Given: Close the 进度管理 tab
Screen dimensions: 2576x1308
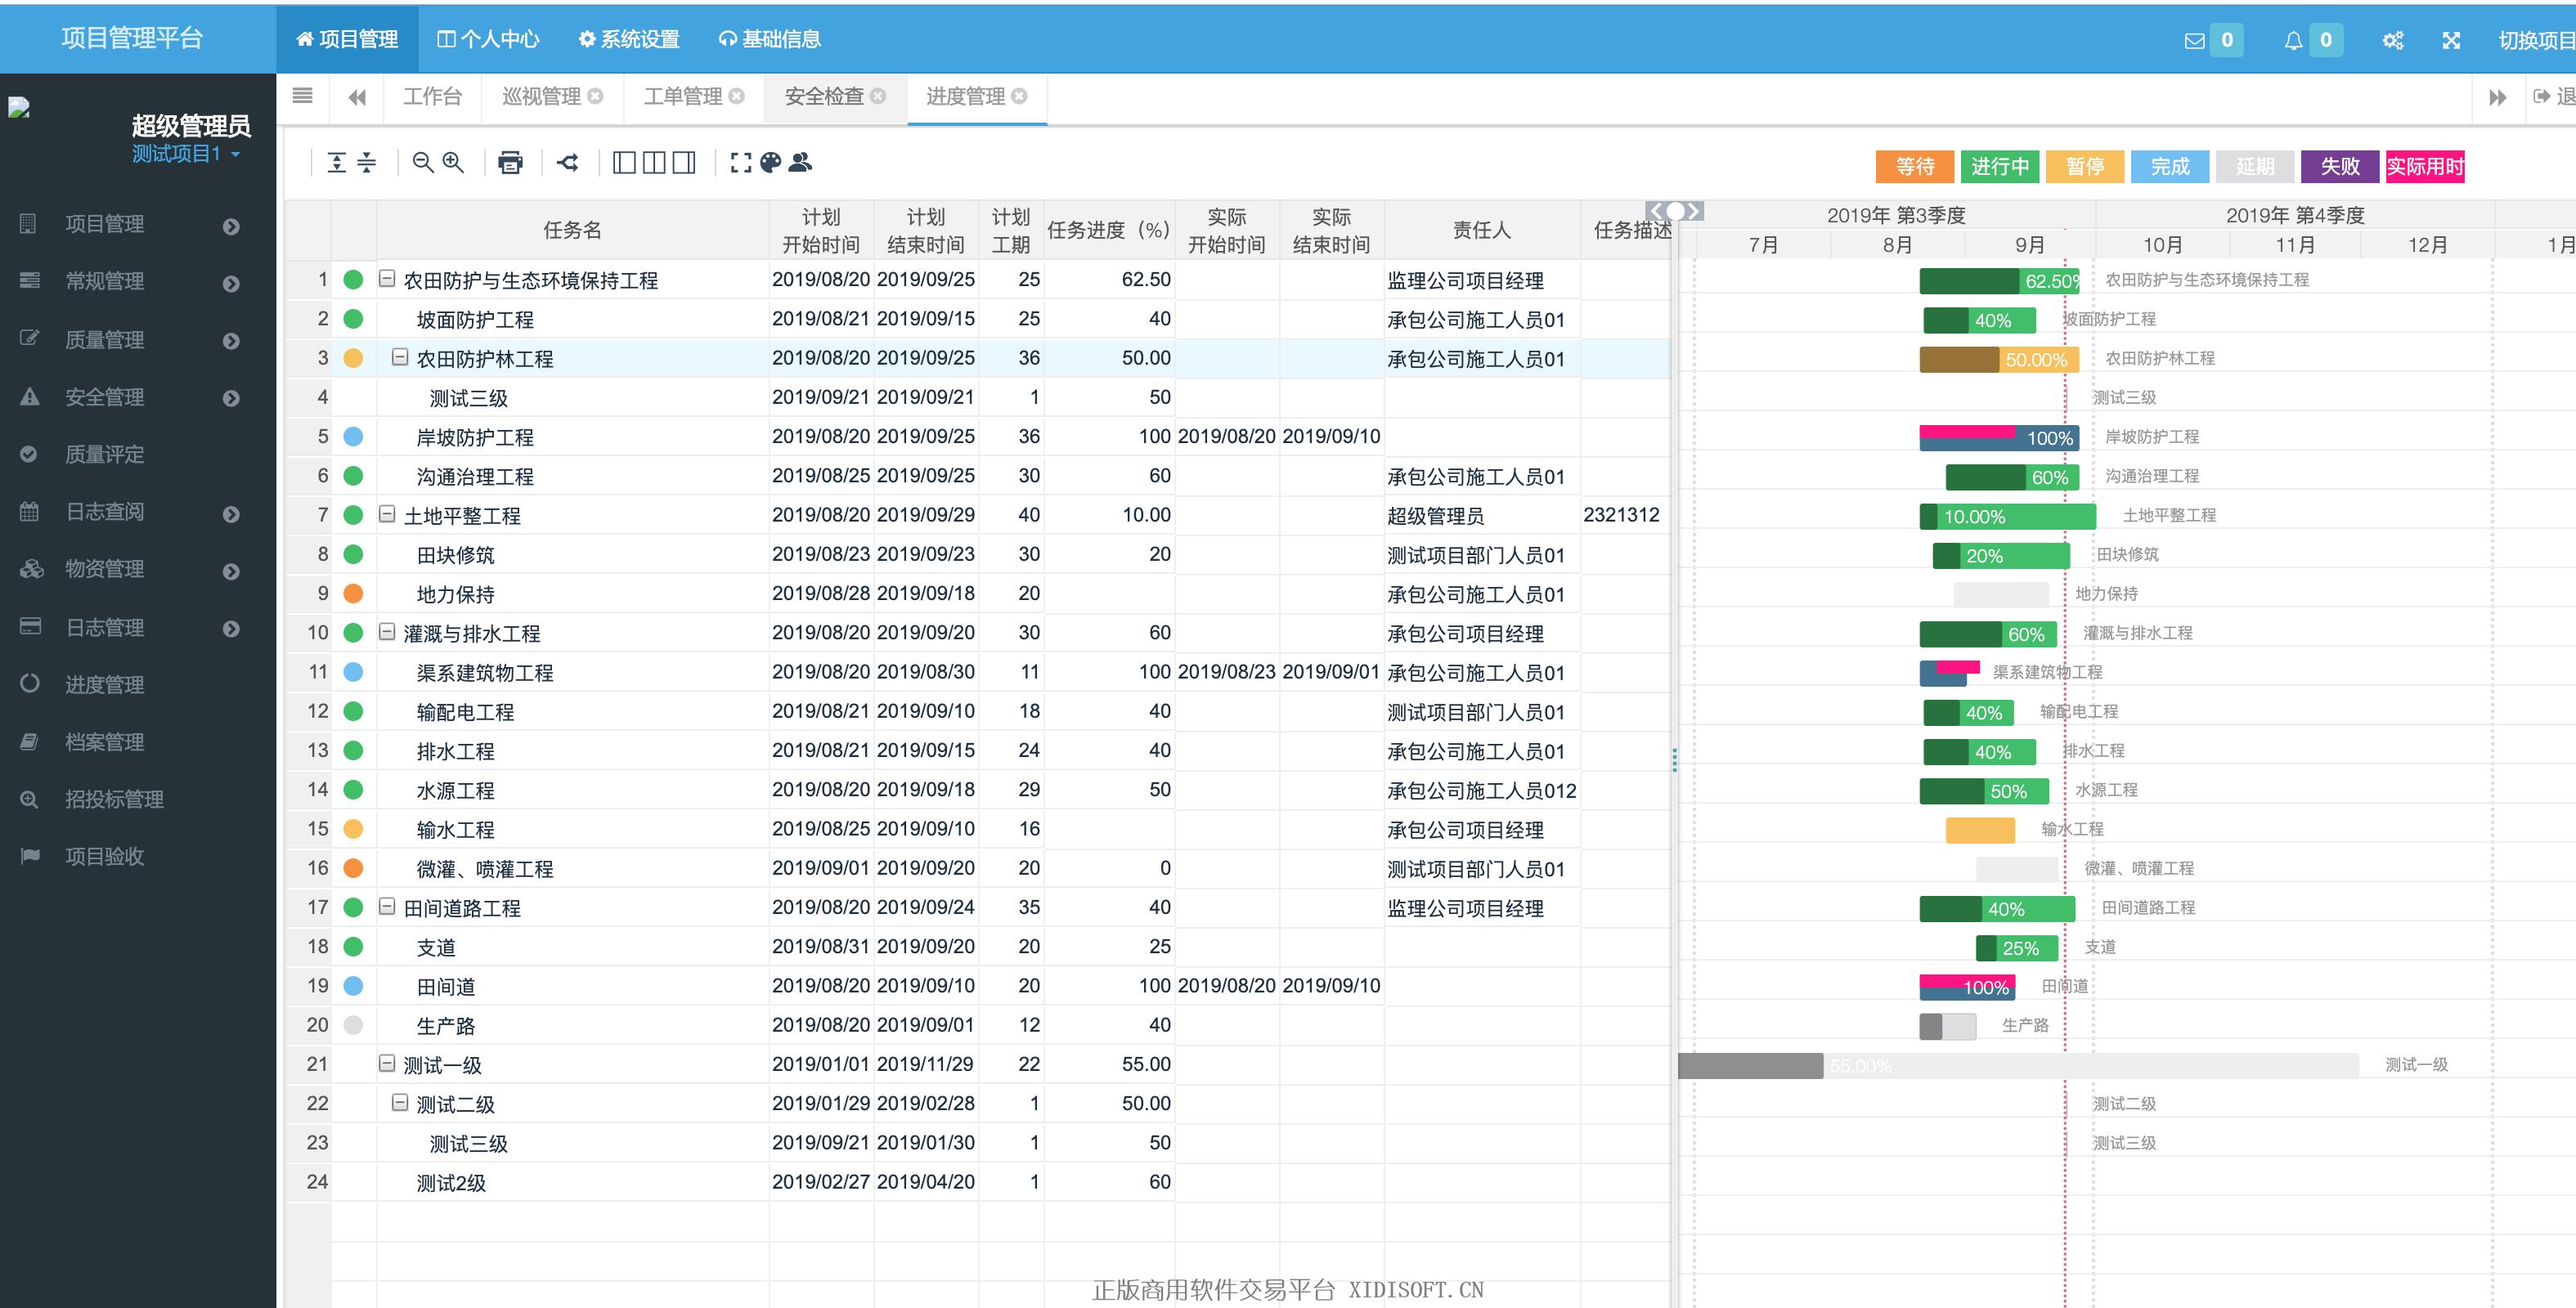Looking at the screenshot, I should pyautogui.click(x=1019, y=96).
